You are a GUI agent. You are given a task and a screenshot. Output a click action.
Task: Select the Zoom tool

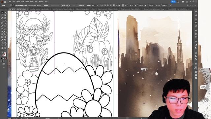click(x=5, y=48)
